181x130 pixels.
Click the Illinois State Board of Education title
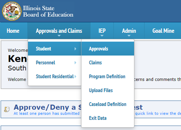[x=48, y=11]
